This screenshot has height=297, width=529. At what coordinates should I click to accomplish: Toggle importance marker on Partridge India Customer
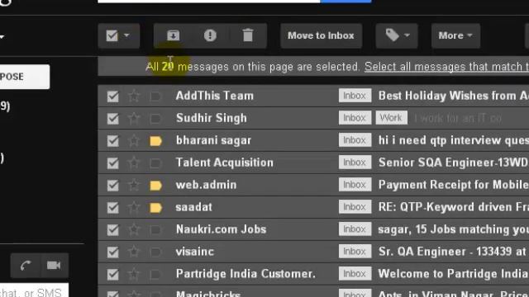click(x=155, y=275)
